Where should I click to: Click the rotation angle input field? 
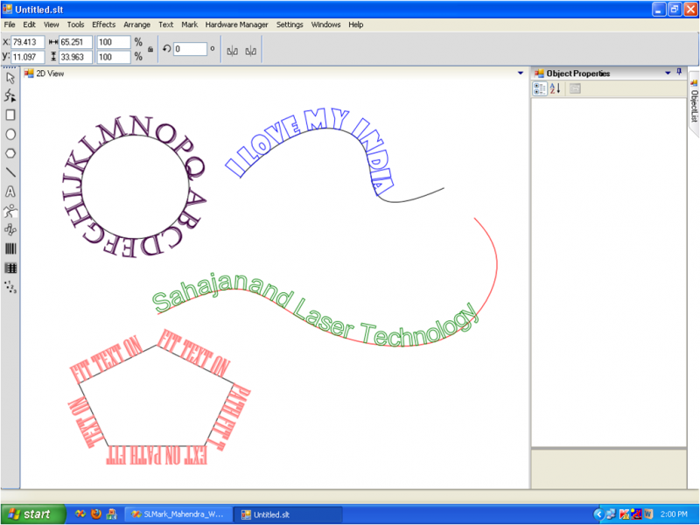(x=190, y=49)
